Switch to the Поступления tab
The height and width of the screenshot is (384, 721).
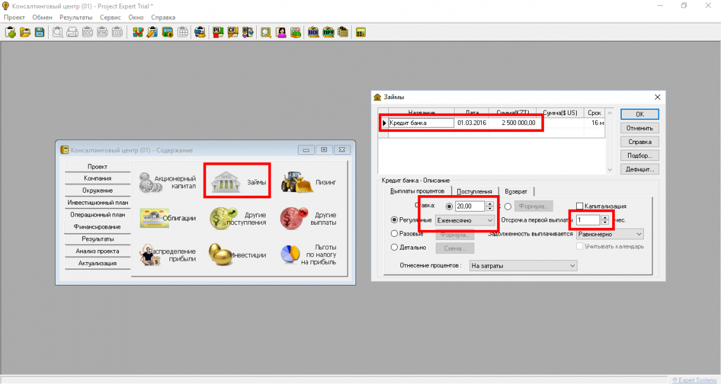click(474, 191)
